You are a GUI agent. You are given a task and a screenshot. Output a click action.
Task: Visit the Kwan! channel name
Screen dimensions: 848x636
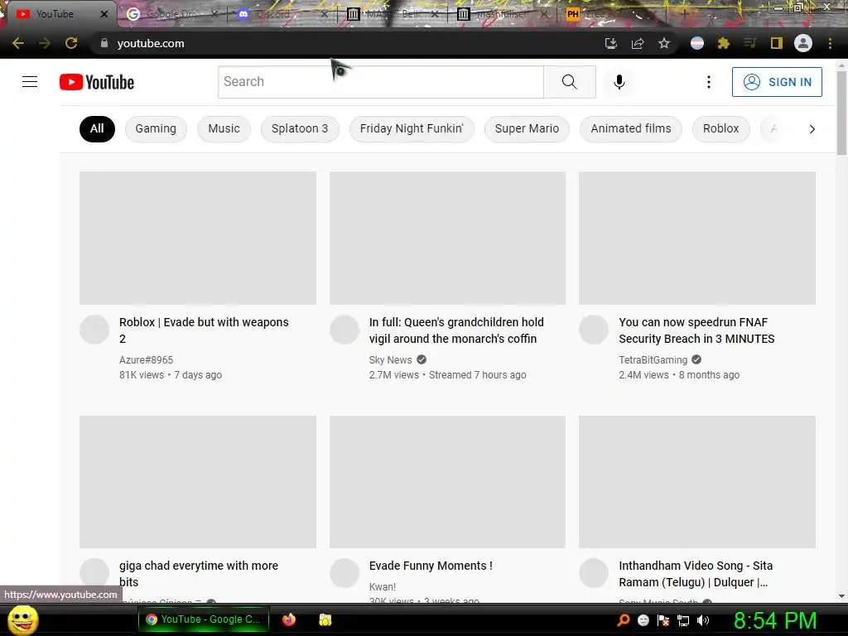click(383, 587)
